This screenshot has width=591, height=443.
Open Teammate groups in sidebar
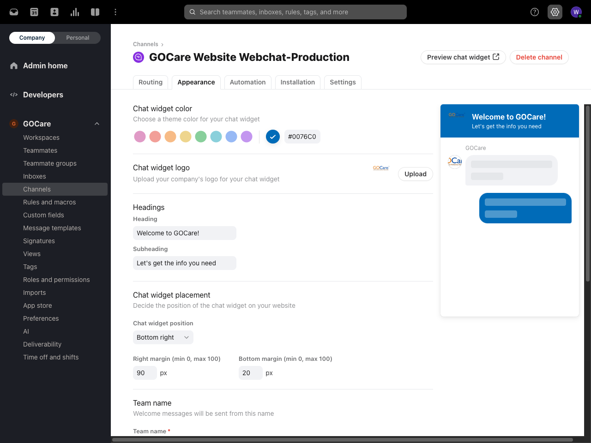point(50,163)
